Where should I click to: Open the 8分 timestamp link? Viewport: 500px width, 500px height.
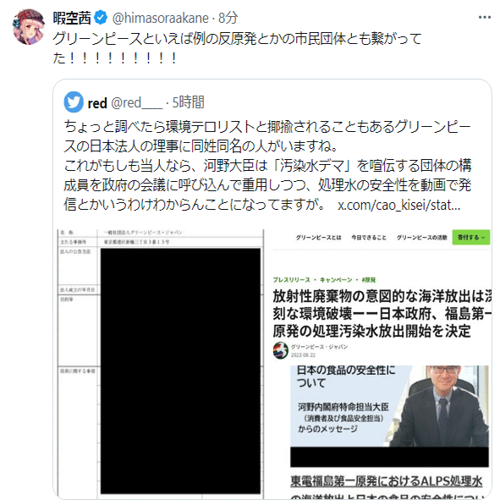click(228, 18)
